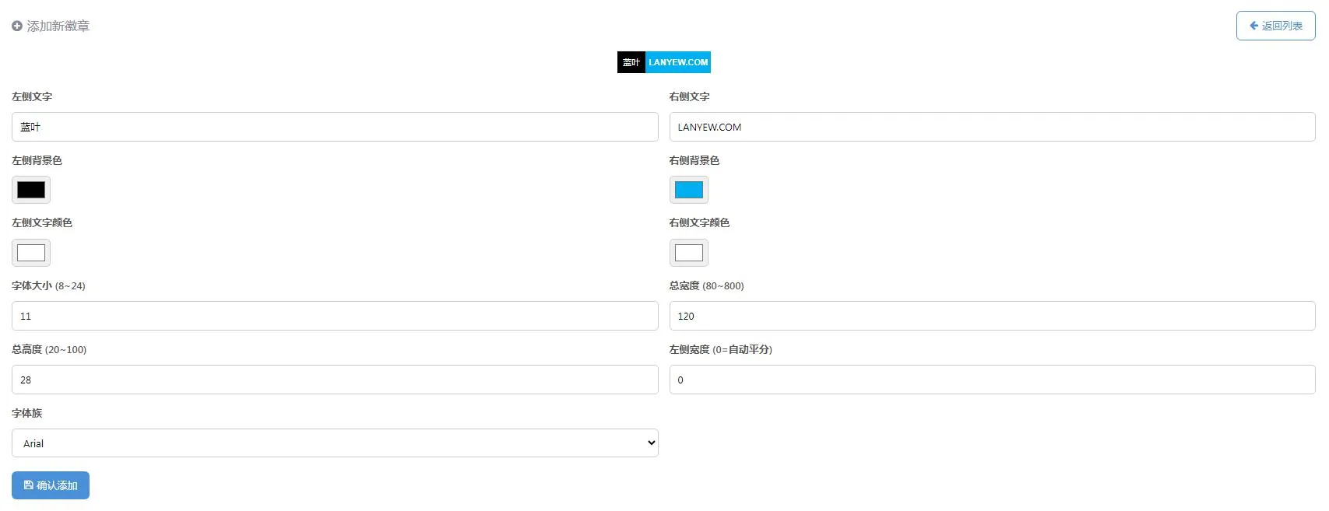Click the badge preview image 蓝叶 LANYEW.COM
Viewport: 1329px width, 511px height.
pyautogui.click(x=664, y=62)
